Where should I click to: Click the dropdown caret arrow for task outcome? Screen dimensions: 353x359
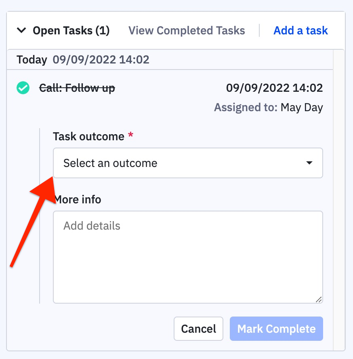[x=309, y=163]
